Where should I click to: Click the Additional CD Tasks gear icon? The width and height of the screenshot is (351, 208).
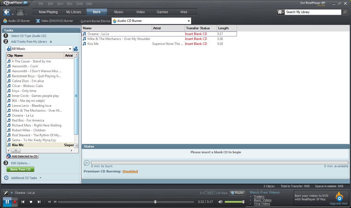pos(6,178)
